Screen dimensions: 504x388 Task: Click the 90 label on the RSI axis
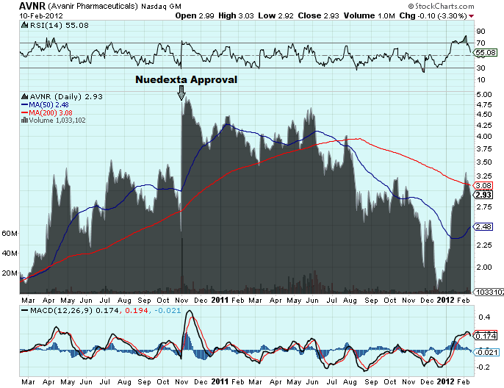coord(480,31)
